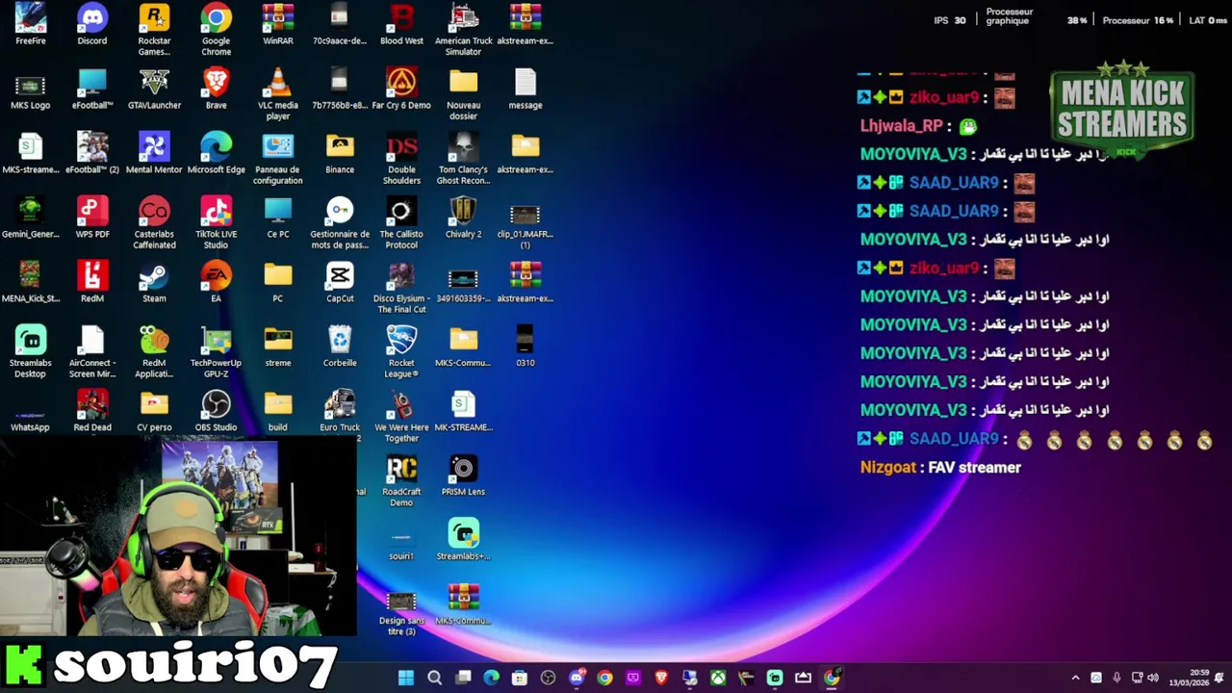The width and height of the screenshot is (1232, 693).
Task: Open the CV perso folder
Action: [x=154, y=411]
